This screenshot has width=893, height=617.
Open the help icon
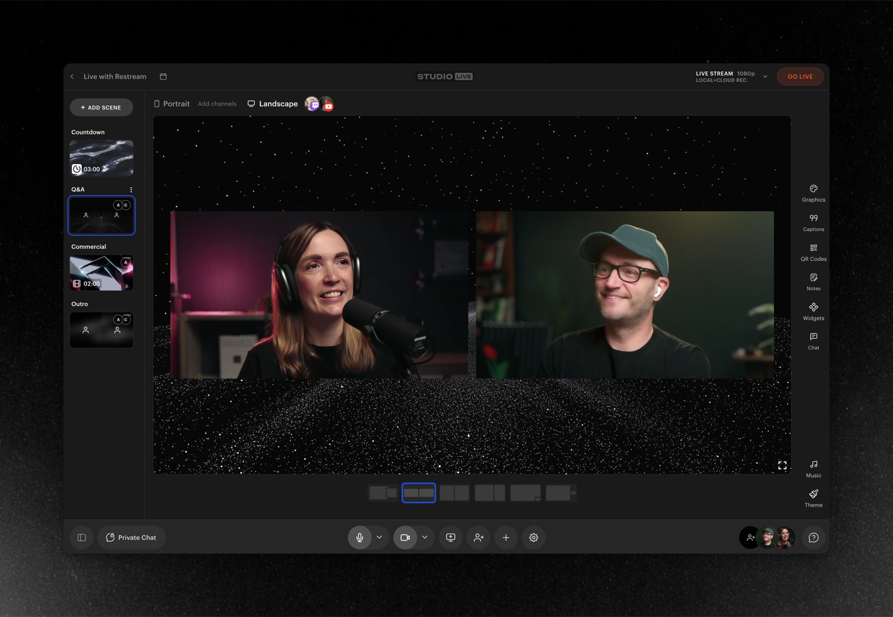coord(814,538)
